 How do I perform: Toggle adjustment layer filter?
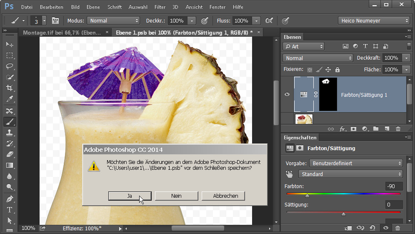tap(355, 46)
